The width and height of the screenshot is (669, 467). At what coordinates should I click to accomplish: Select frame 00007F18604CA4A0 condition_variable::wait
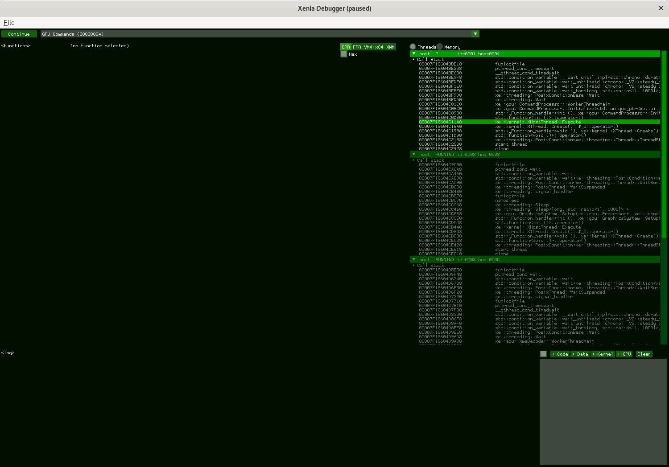539,173
